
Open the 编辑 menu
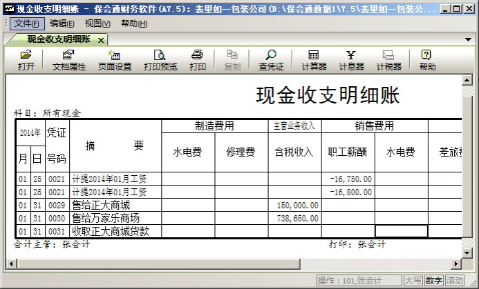(62, 23)
